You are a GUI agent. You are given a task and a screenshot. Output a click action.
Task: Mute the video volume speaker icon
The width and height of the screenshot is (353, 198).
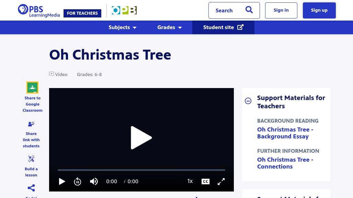[94, 182]
